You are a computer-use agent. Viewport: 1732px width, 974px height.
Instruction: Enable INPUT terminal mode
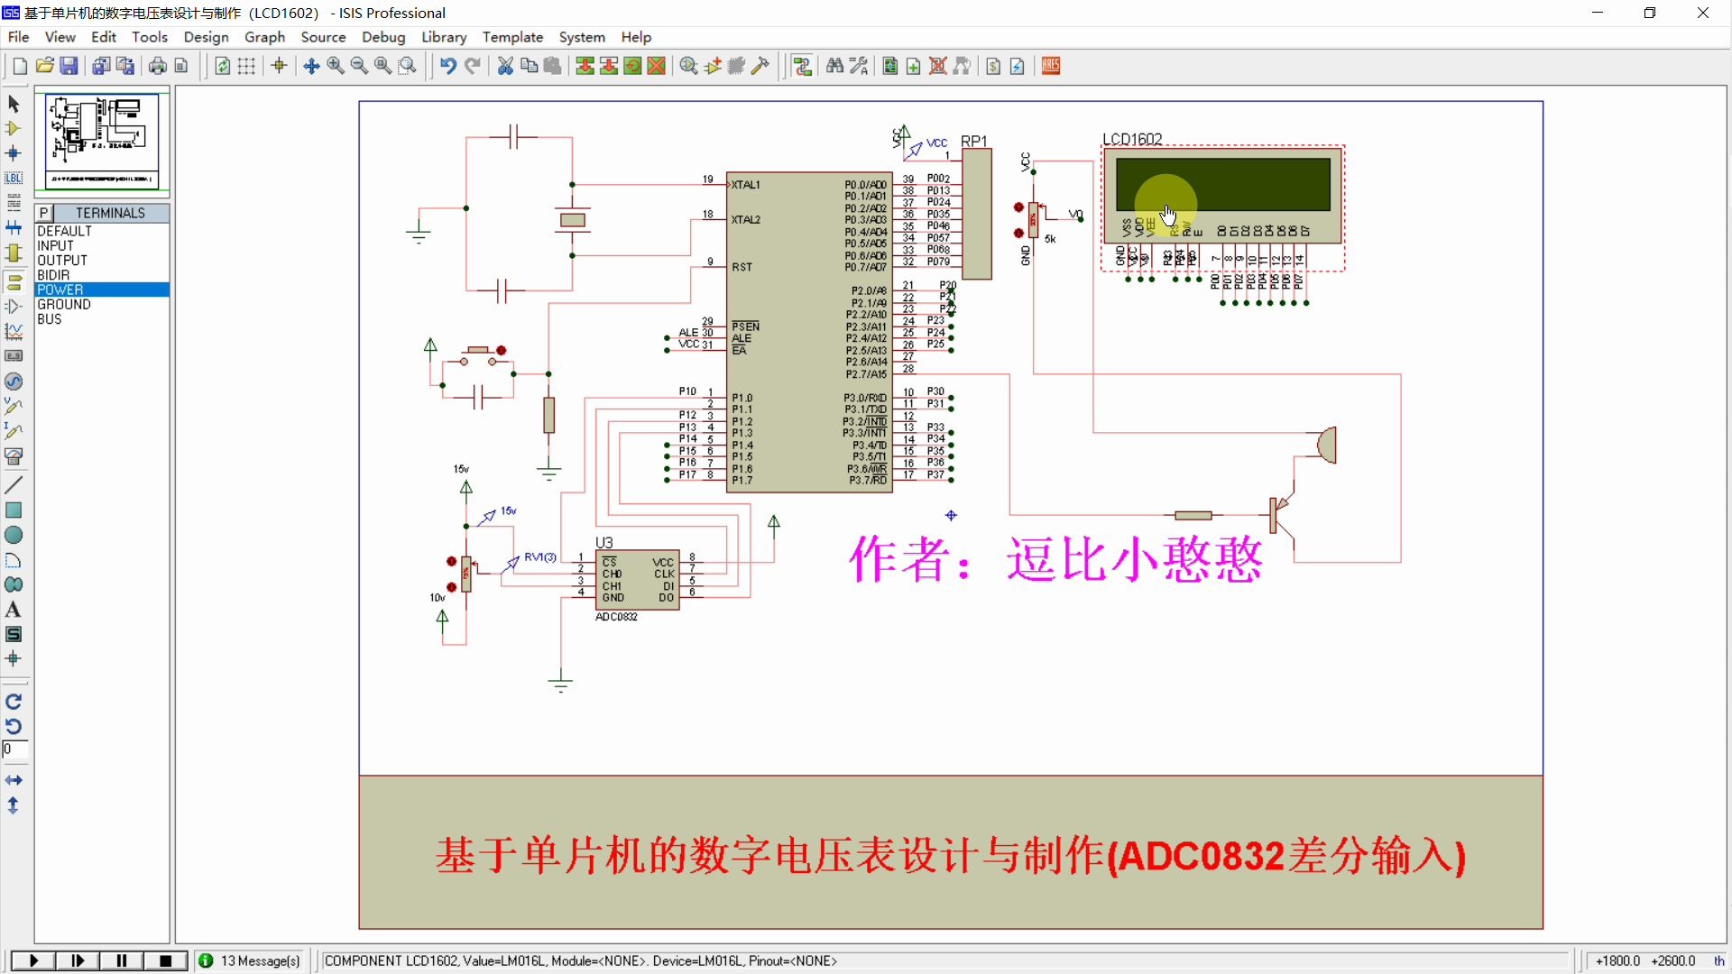point(53,245)
